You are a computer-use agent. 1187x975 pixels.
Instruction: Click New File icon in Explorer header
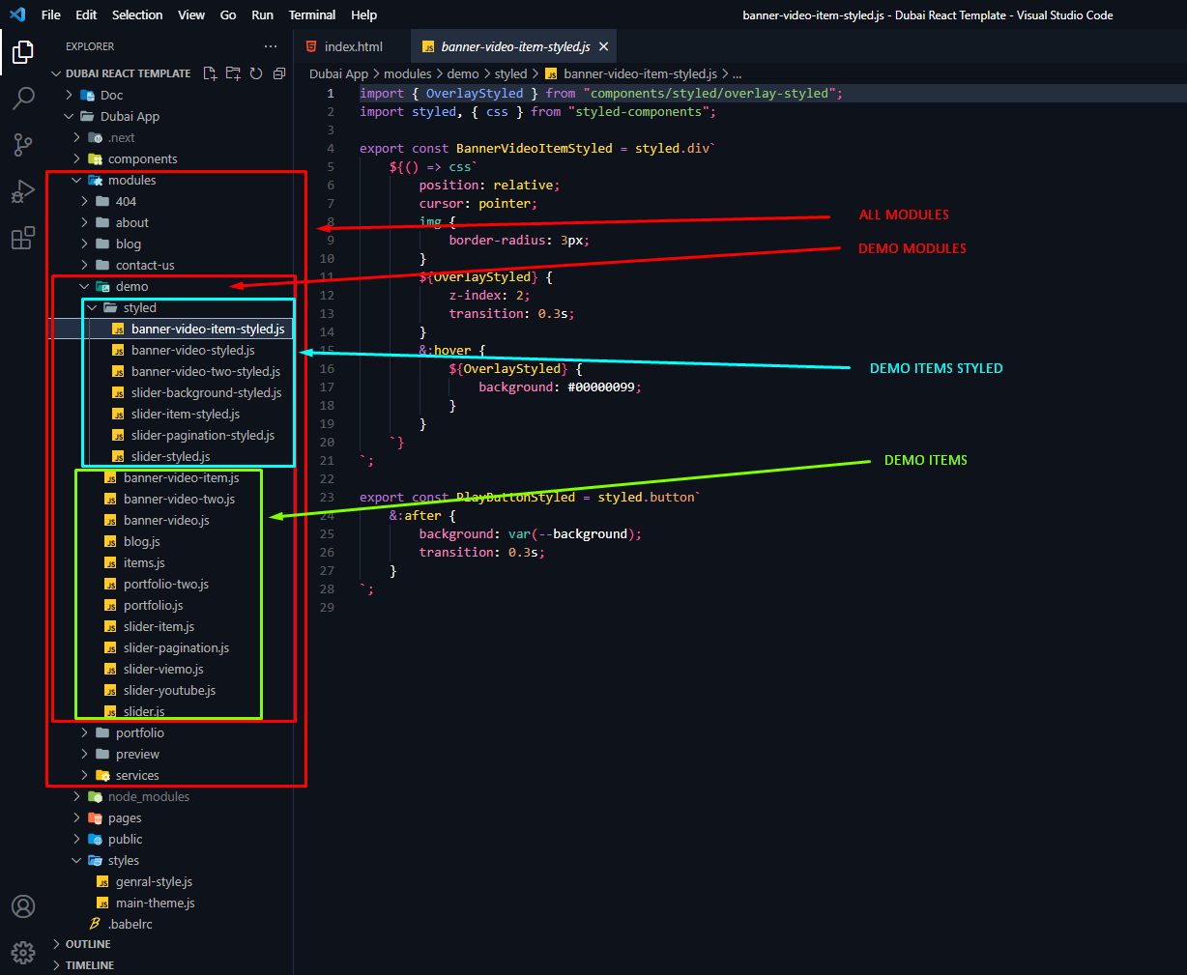click(x=210, y=73)
